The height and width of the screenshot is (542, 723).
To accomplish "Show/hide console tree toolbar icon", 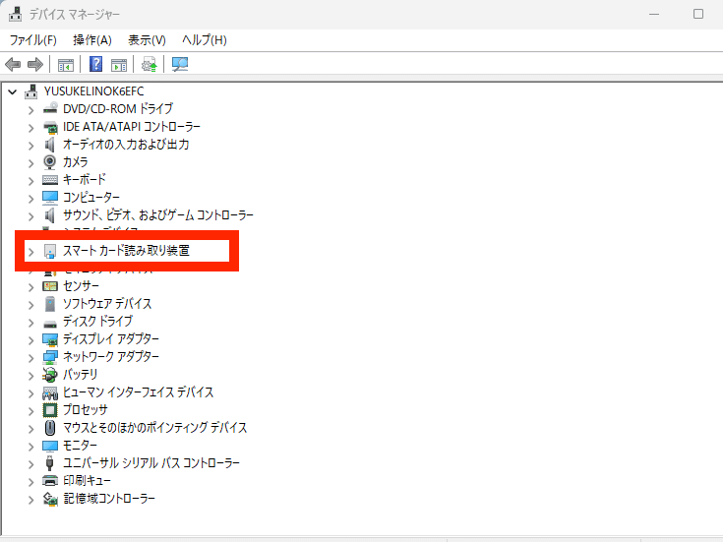I will (x=66, y=65).
